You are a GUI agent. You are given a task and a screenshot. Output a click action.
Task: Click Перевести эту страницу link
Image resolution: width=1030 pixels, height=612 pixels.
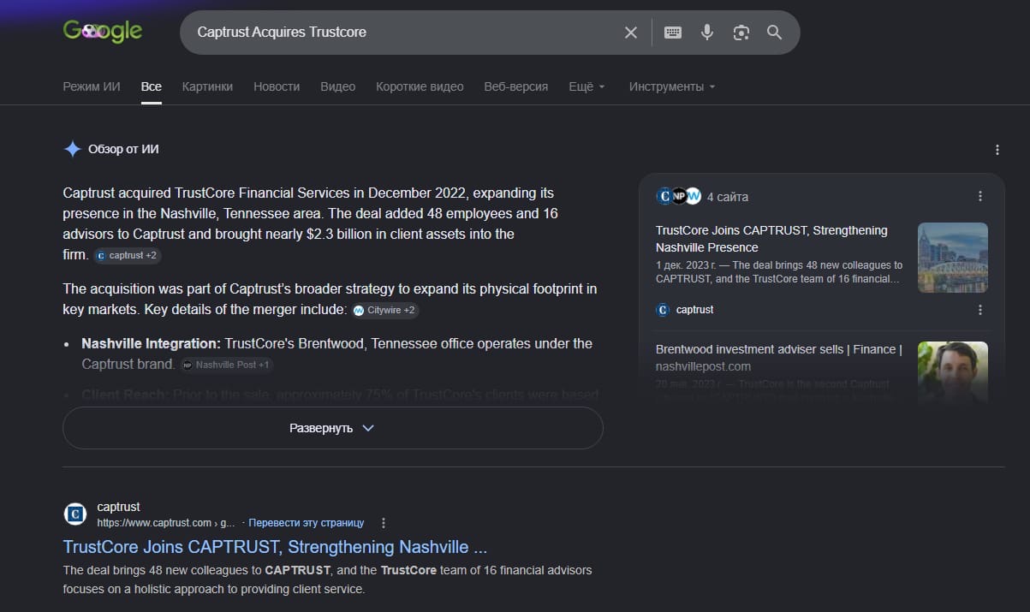(x=307, y=522)
